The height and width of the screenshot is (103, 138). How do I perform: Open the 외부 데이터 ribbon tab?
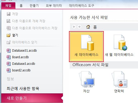pyautogui.click(x=54, y=6)
